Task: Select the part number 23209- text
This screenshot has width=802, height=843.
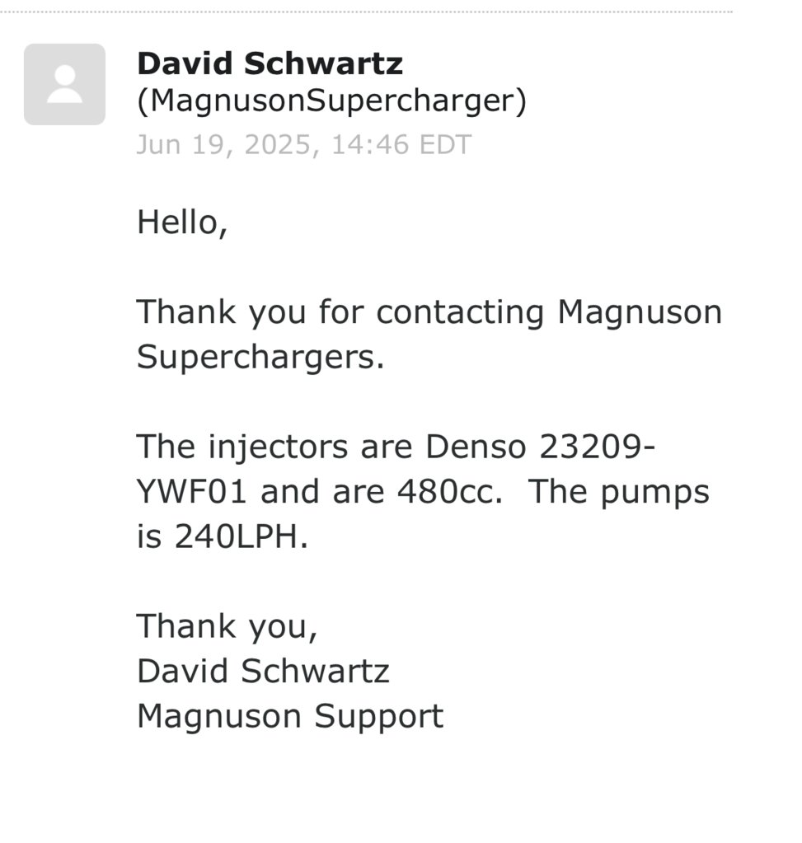Action: tap(597, 447)
